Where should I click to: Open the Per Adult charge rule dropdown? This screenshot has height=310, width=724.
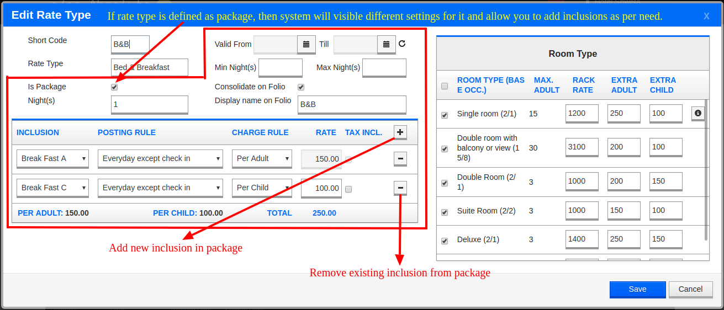point(262,159)
